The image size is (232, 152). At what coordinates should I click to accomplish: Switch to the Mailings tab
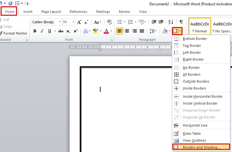coord(103,12)
